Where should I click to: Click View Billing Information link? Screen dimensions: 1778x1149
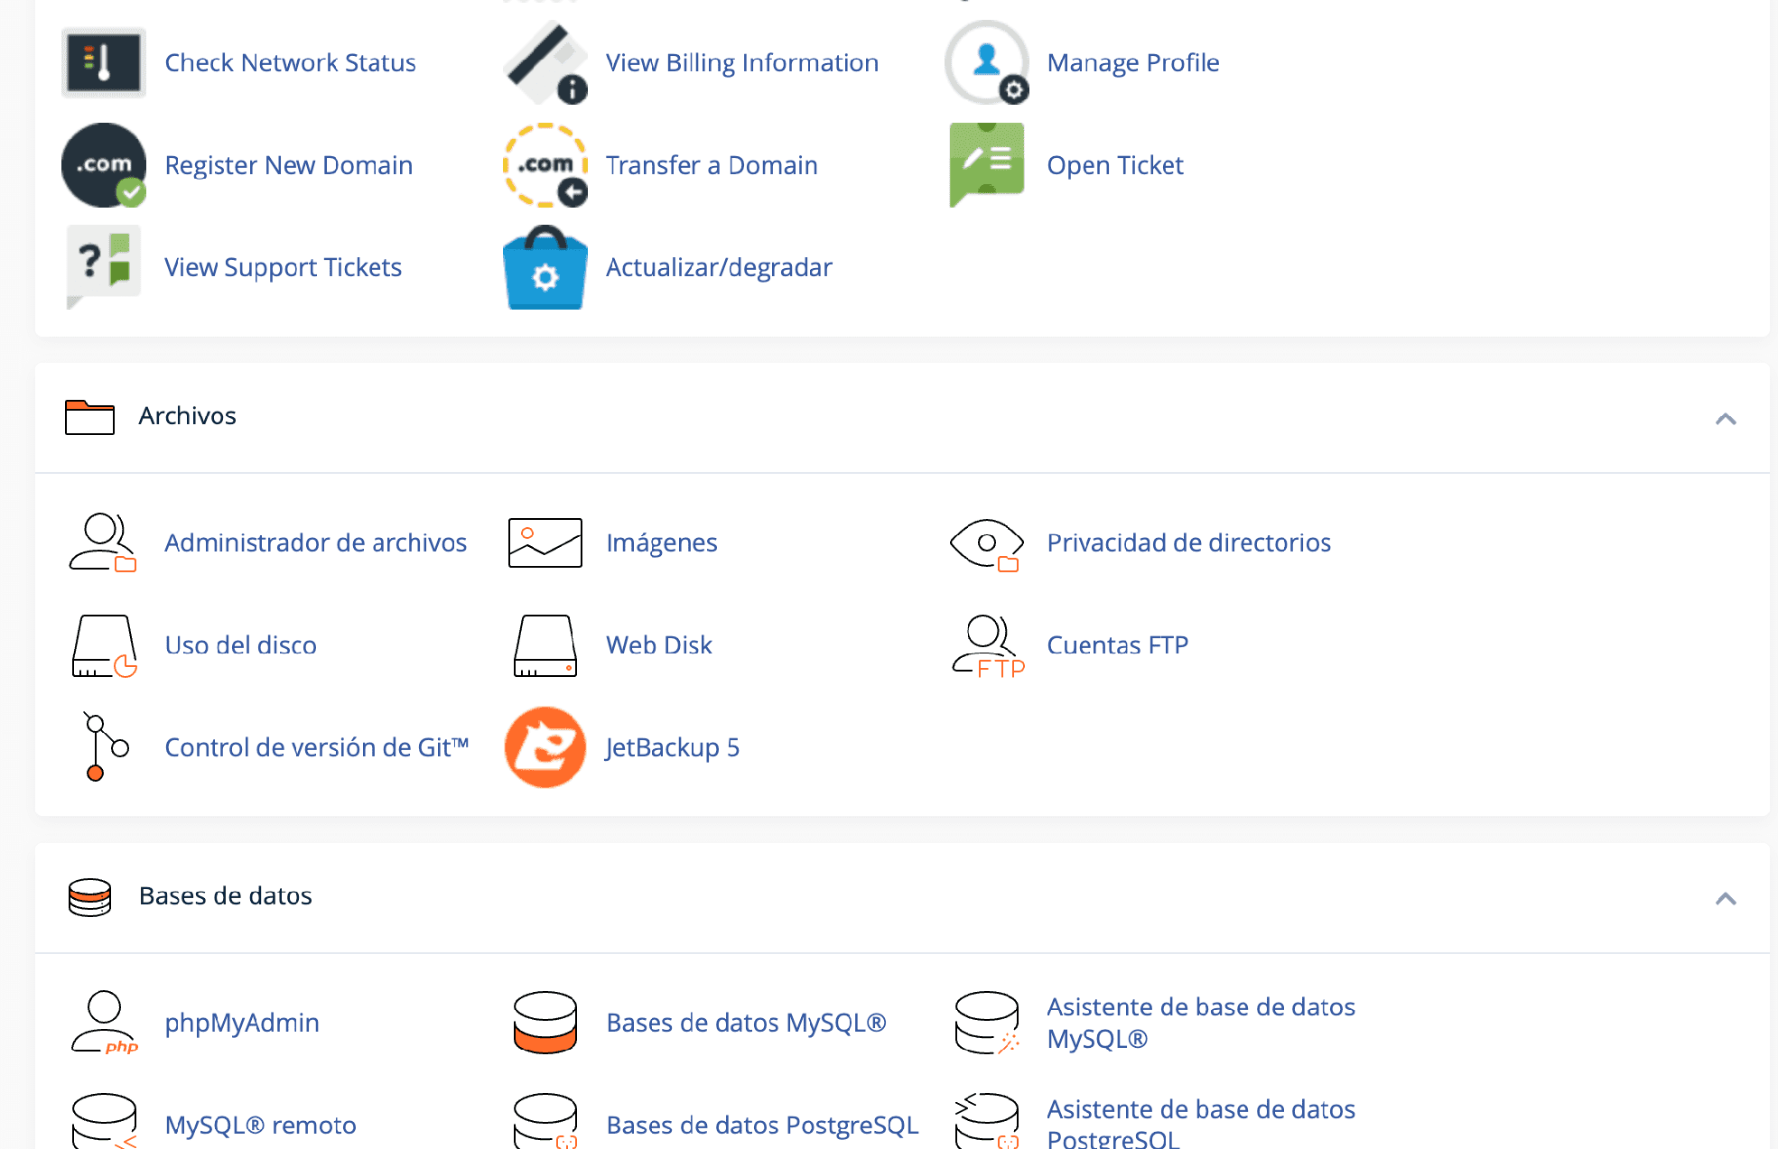coord(741,63)
